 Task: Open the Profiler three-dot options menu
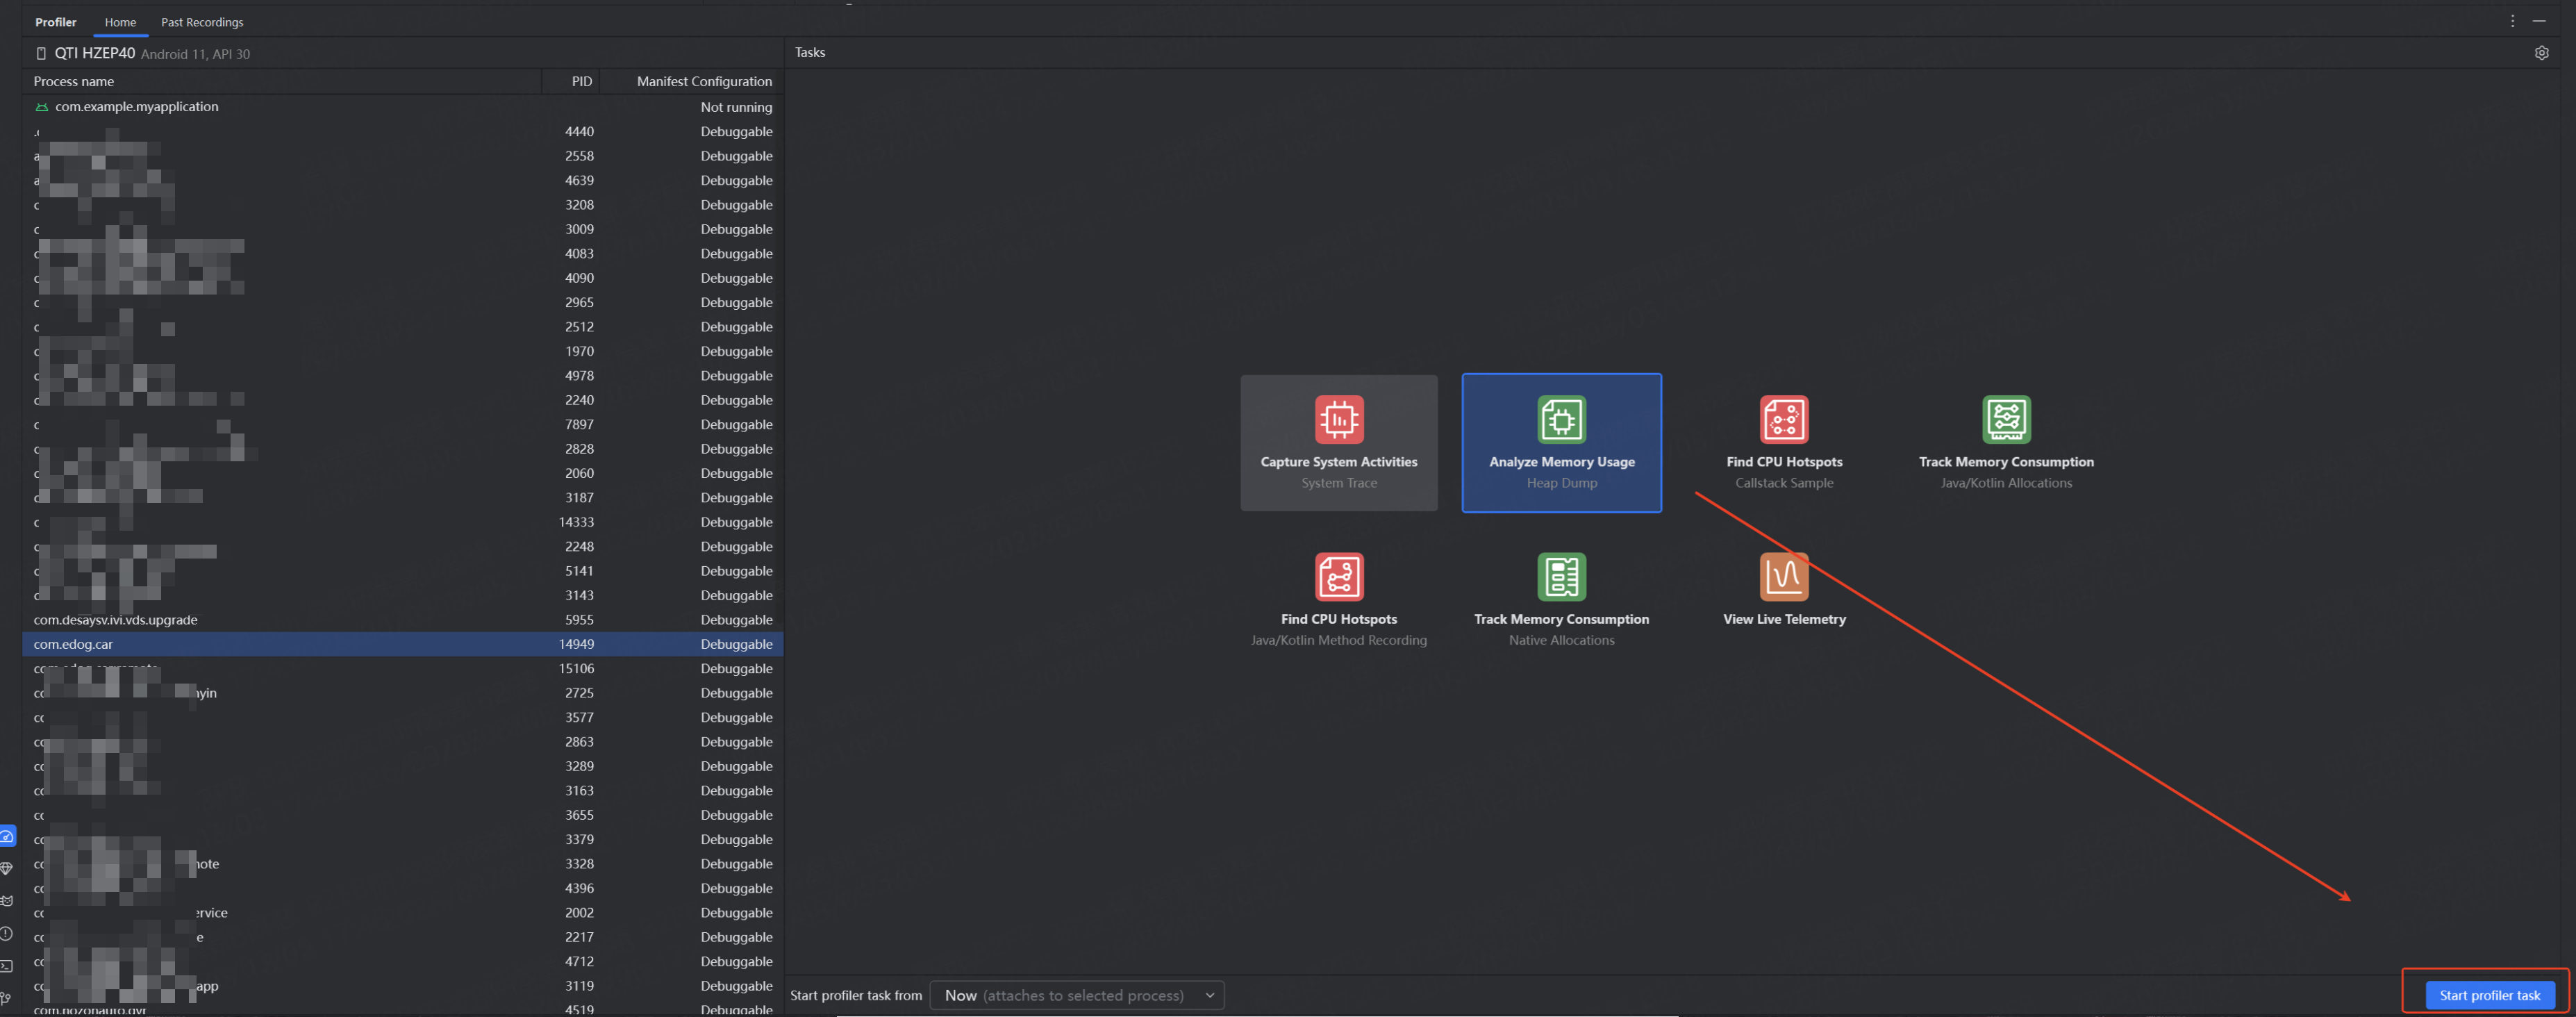[x=2512, y=21]
